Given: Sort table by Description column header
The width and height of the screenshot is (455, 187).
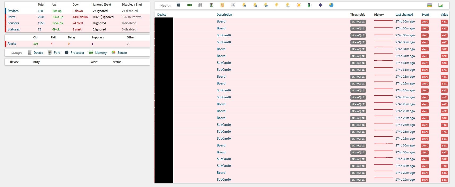Looking at the screenshot, I should (x=224, y=15).
